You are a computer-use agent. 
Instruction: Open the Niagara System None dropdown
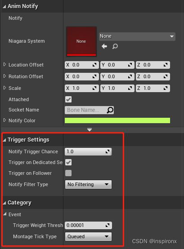[x=137, y=36]
